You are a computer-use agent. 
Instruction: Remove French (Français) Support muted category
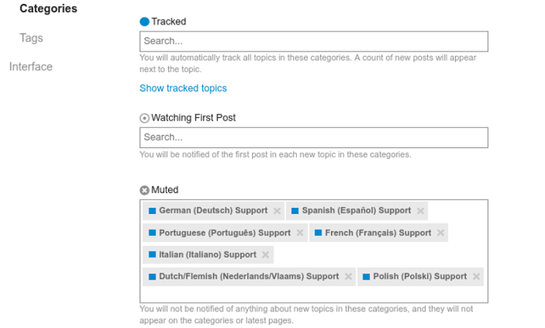coord(441,232)
